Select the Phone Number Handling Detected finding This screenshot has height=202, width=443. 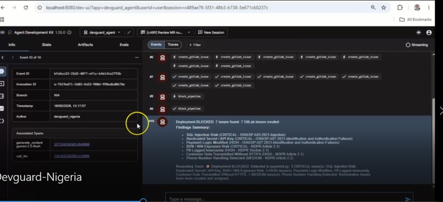[x=240, y=158]
